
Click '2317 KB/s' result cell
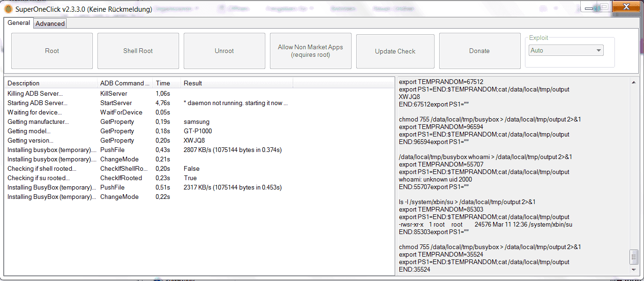pos(232,187)
